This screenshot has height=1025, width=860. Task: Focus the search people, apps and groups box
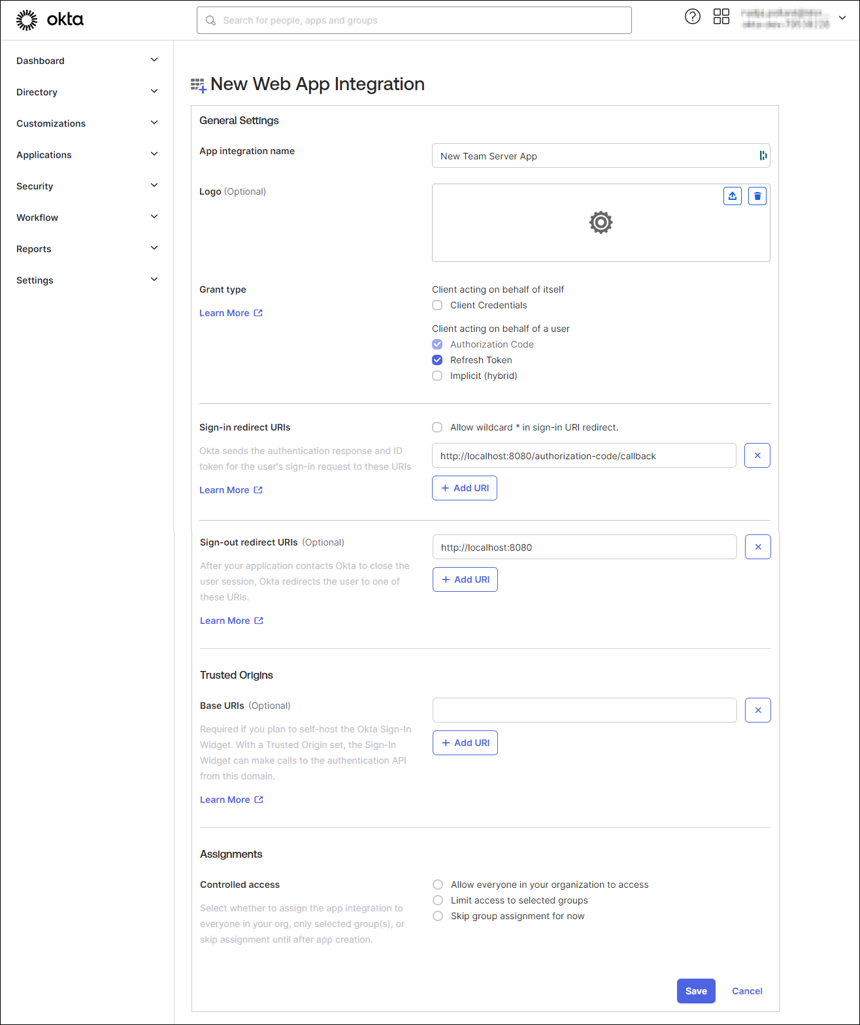(x=414, y=20)
